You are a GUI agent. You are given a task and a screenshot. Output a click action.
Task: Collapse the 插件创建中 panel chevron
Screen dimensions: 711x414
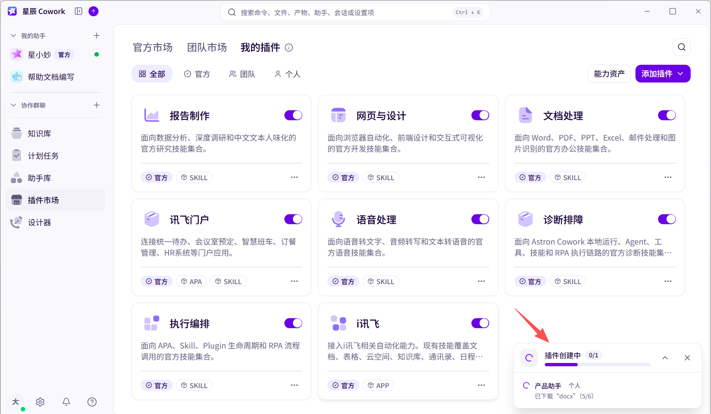[x=665, y=358]
